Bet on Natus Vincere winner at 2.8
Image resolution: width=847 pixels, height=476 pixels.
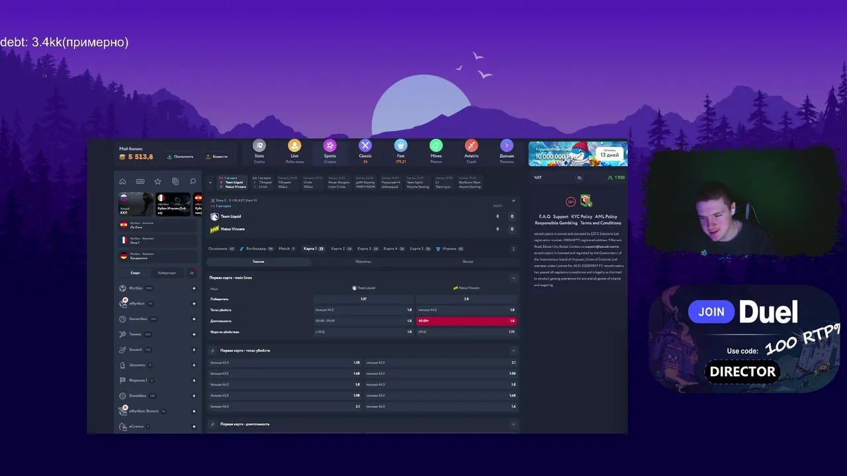point(467,299)
